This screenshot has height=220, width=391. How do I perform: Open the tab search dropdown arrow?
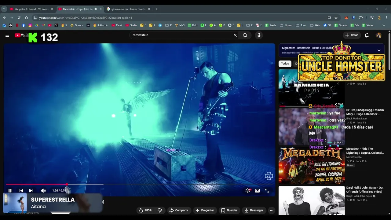tap(4, 9)
